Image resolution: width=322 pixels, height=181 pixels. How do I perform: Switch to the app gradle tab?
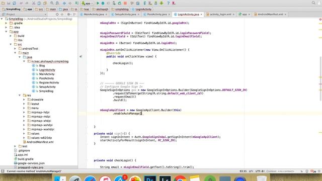(x=244, y=15)
